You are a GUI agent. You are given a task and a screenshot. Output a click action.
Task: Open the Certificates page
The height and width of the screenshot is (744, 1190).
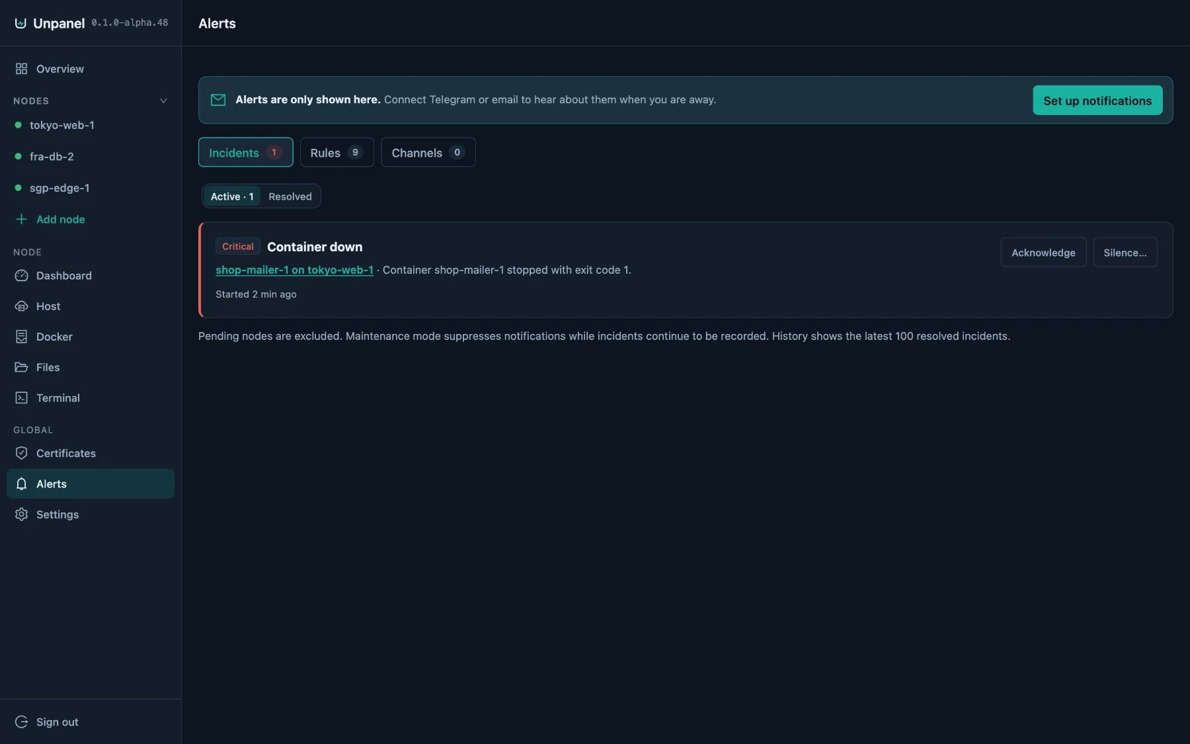pos(91,453)
